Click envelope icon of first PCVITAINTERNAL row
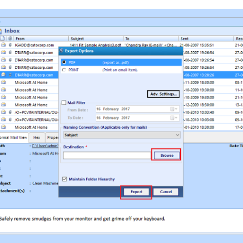 tap(3, 112)
